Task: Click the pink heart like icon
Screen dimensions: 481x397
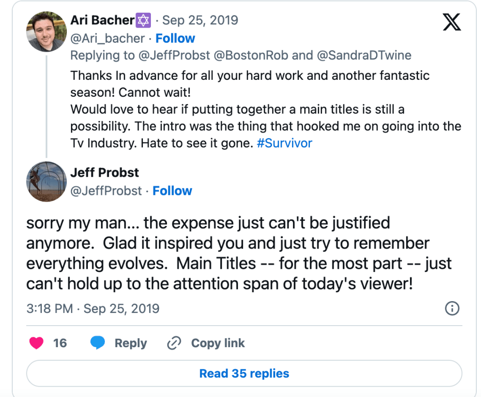Action: point(36,343)
